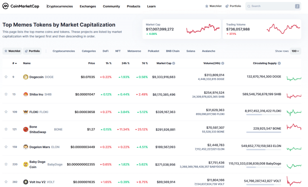This screenshot has height=187, width=308.
Task: Sort by rank number column
Action: (x=15, y=63)
